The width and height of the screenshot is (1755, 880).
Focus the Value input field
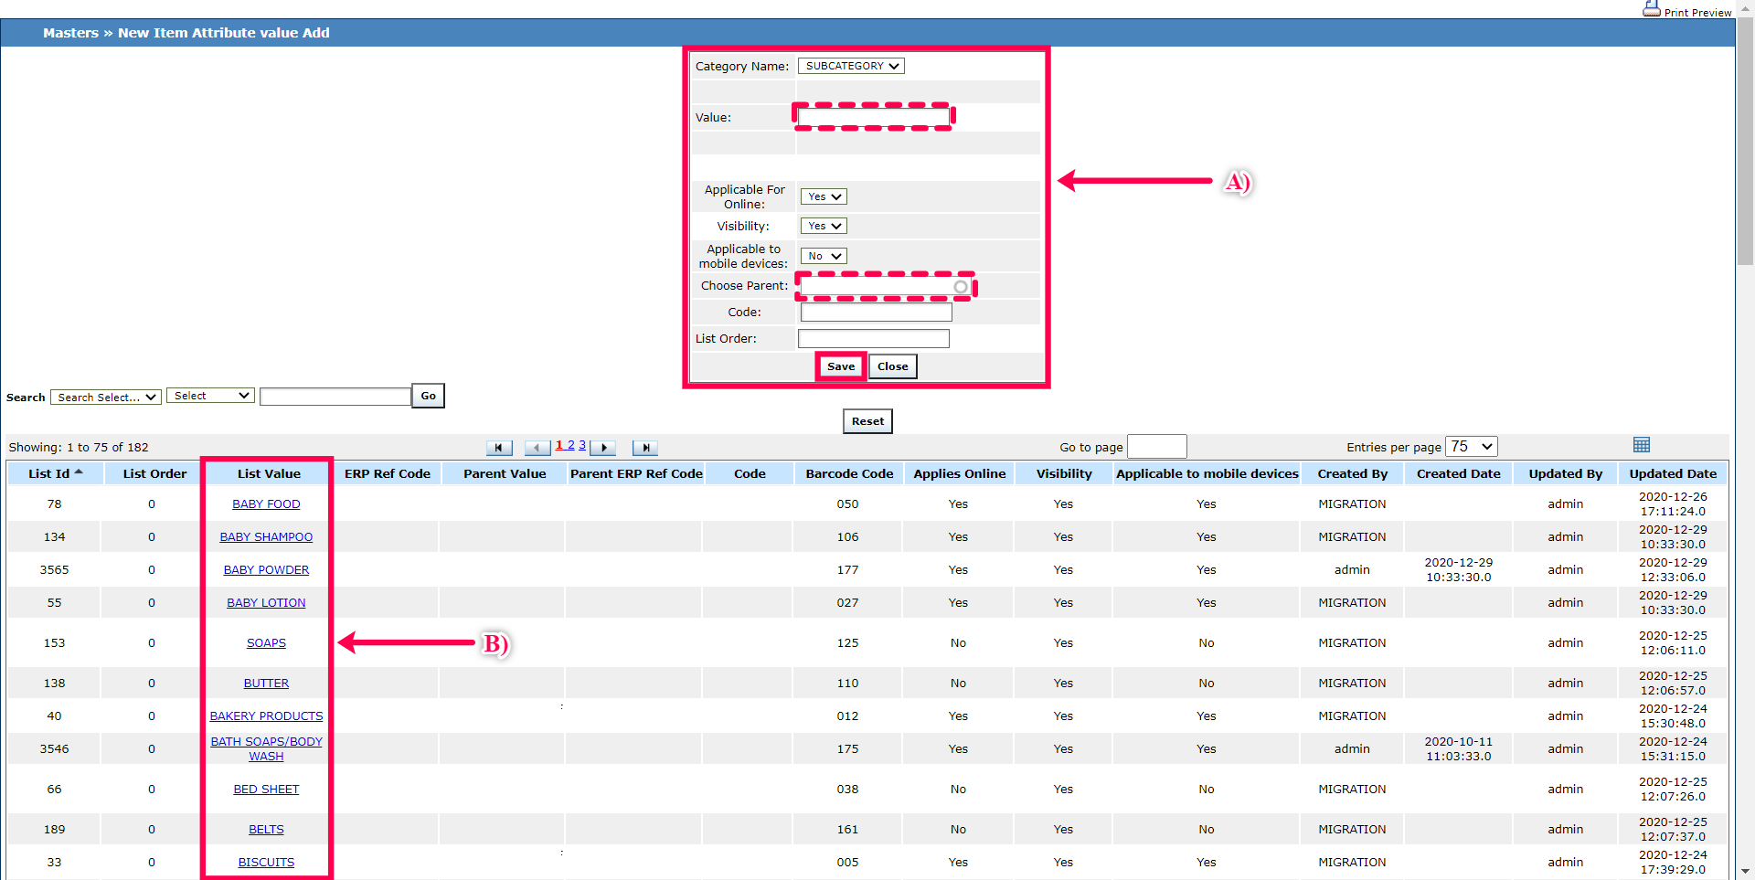[x=874, y=117]
